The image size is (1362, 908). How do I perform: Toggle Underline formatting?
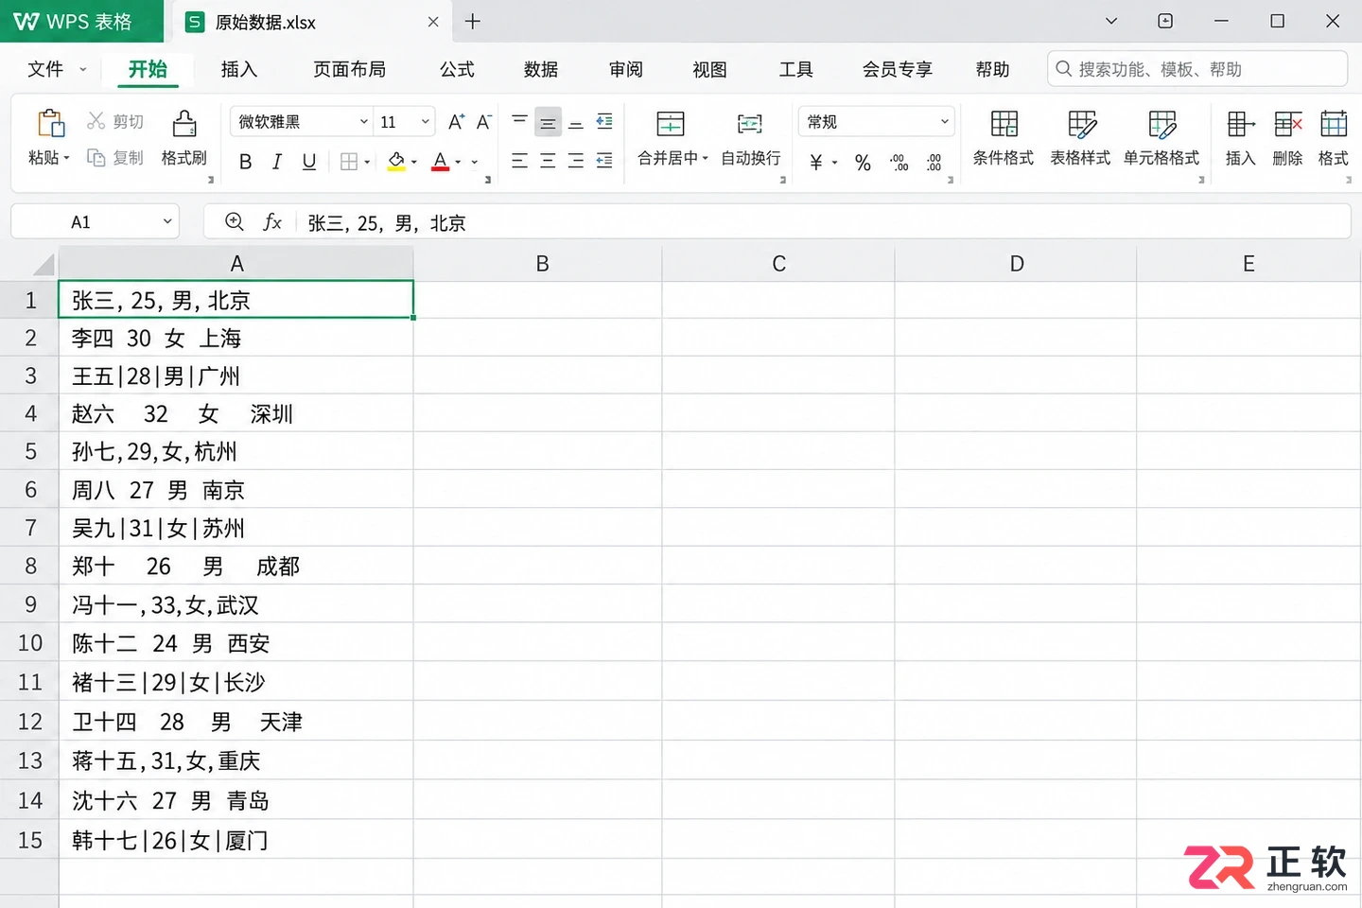pyautogui.click(x=309, y=162)
